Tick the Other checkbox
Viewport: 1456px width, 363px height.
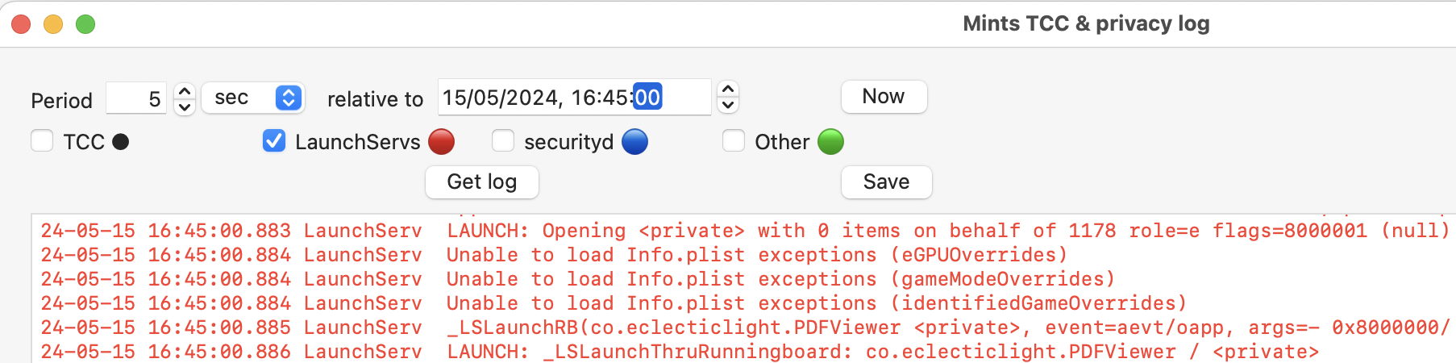(734, 141)
